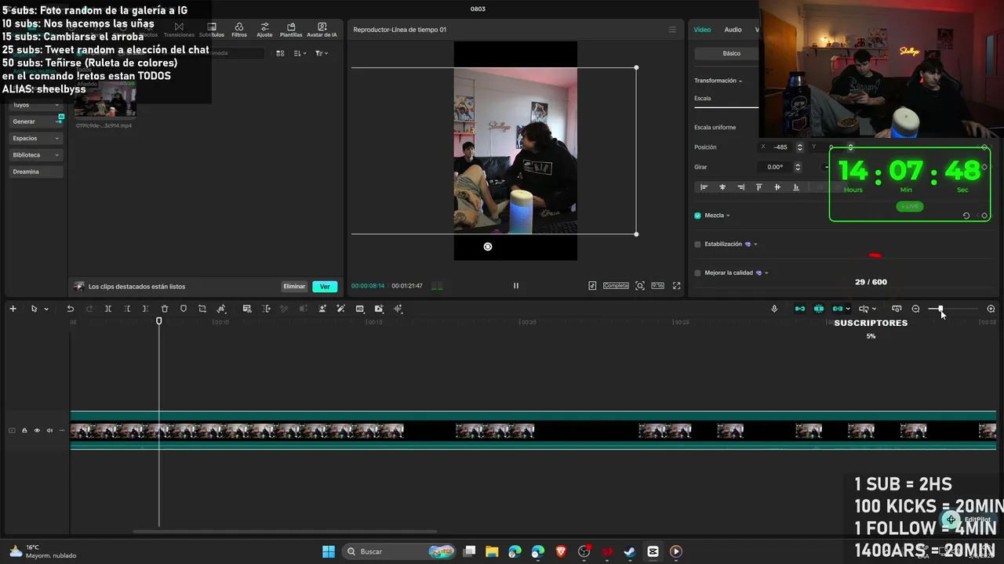Click the focus frame icon in player
The width and height of the screenshot is (1004, 564).
click(x=640, y=286)
